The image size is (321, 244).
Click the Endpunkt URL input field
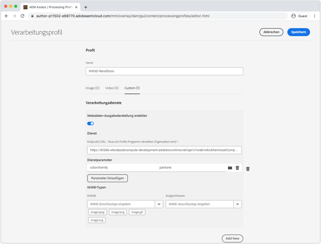click(164, 150)
